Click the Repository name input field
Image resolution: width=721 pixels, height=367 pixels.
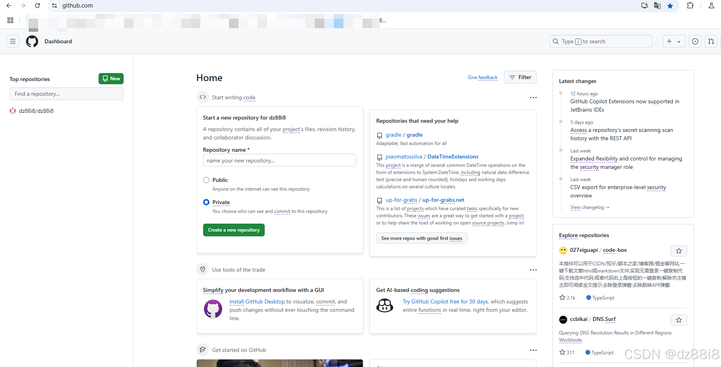pyautogui.click(x=279, y=160)
